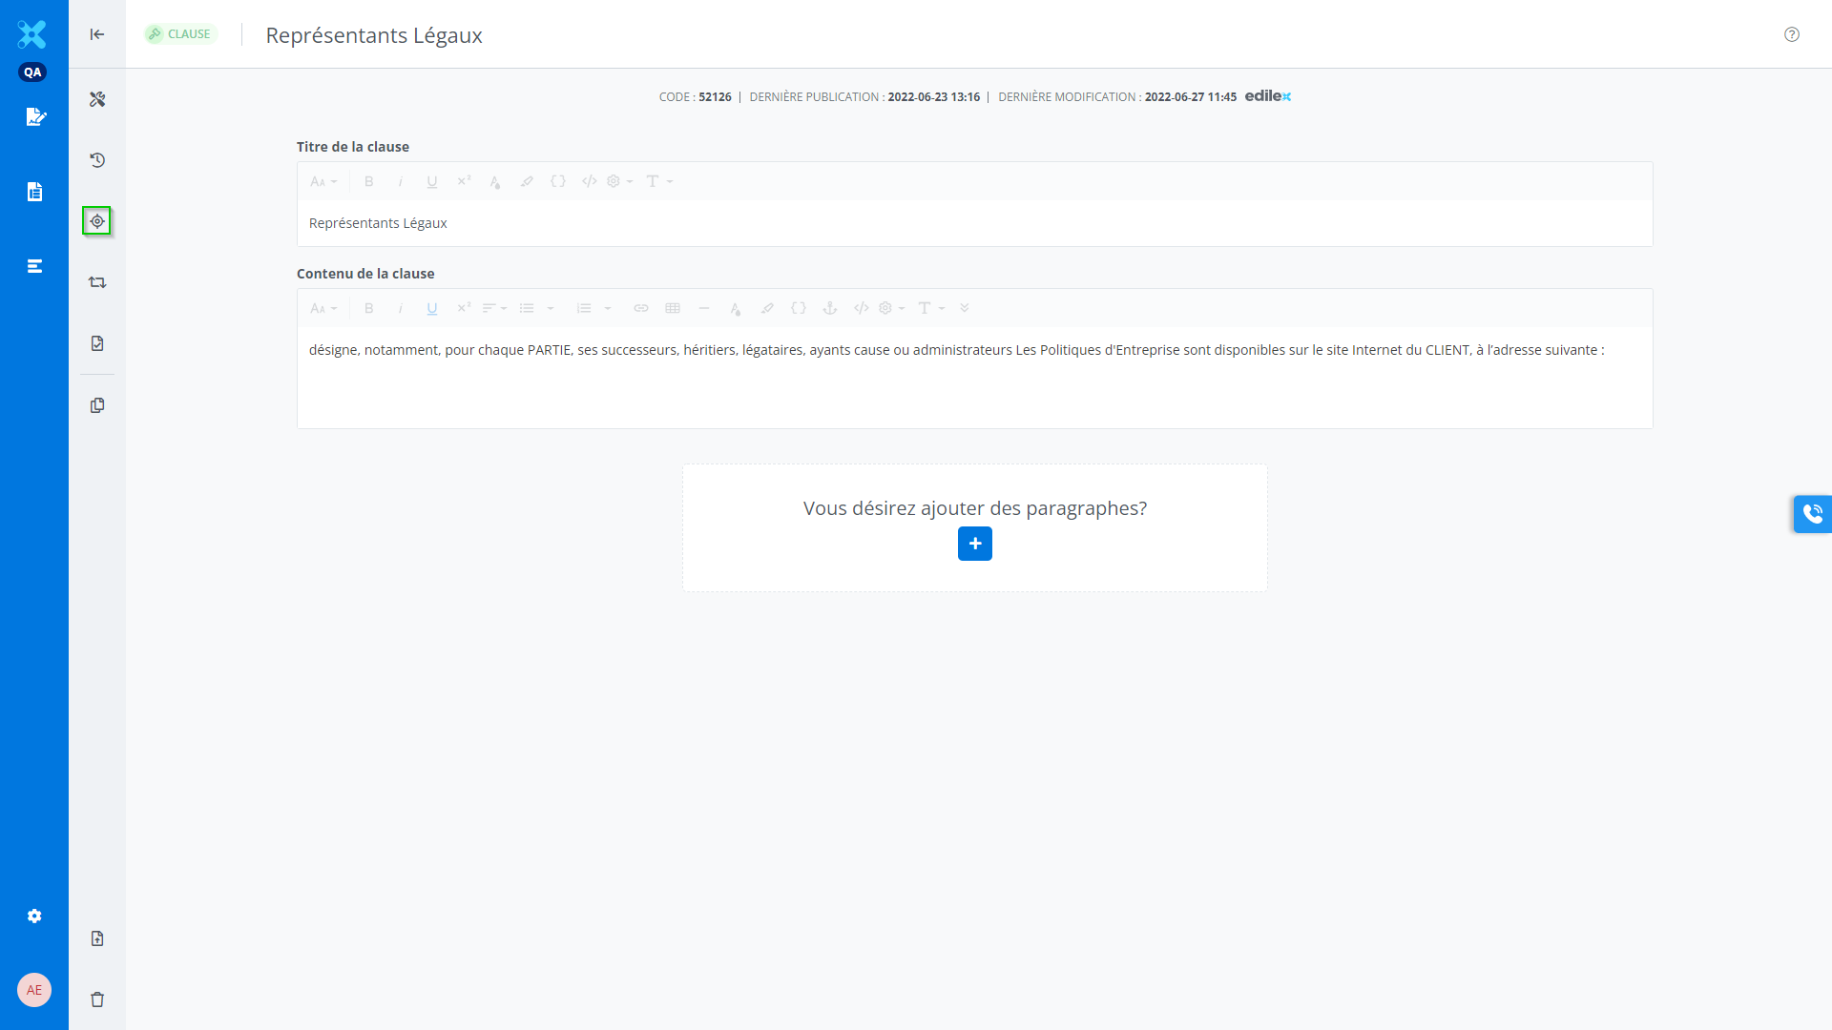Pick text color in the title toolbar
Image resolution: width=1832 pixels, height=1030 pixels.
coord(494,181)
